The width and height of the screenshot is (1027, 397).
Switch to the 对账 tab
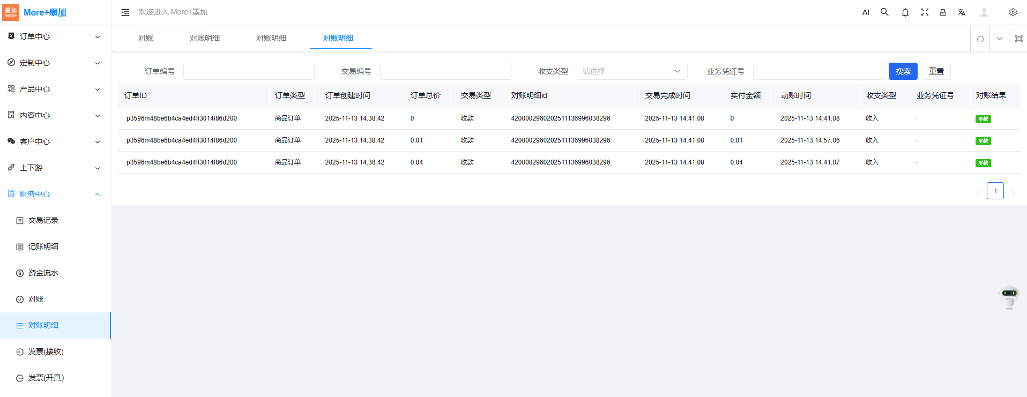click(146, 38)
